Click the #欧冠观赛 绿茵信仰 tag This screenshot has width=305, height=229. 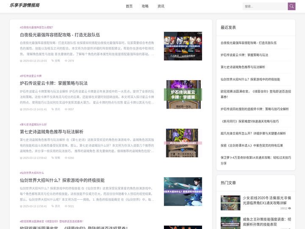(x=52, y=221)
